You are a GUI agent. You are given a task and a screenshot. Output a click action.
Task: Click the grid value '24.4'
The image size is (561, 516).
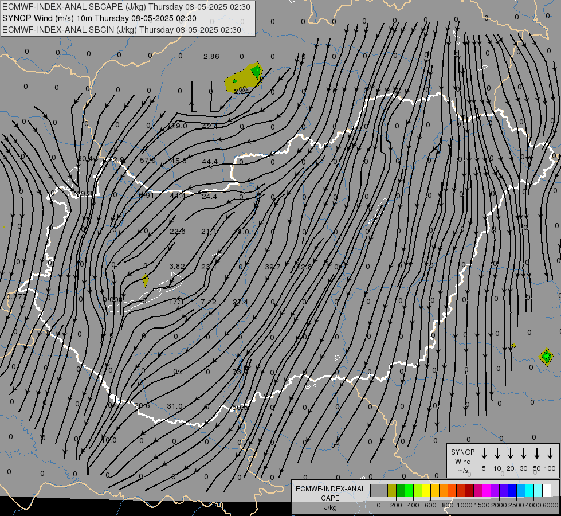pos(209,197)
